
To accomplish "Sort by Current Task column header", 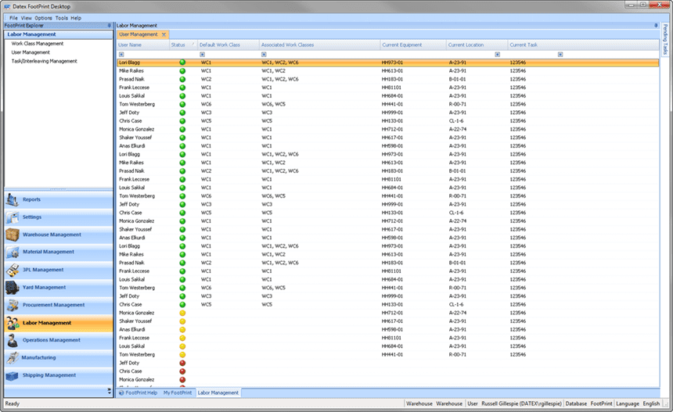I will point(583,45).
